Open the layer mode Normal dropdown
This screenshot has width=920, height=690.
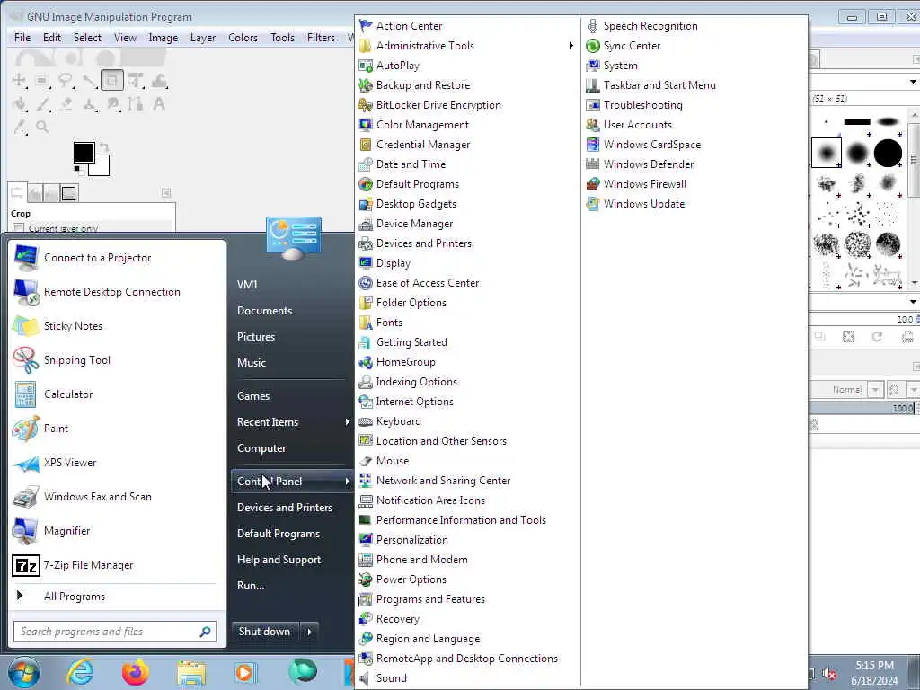click(875, 390)
